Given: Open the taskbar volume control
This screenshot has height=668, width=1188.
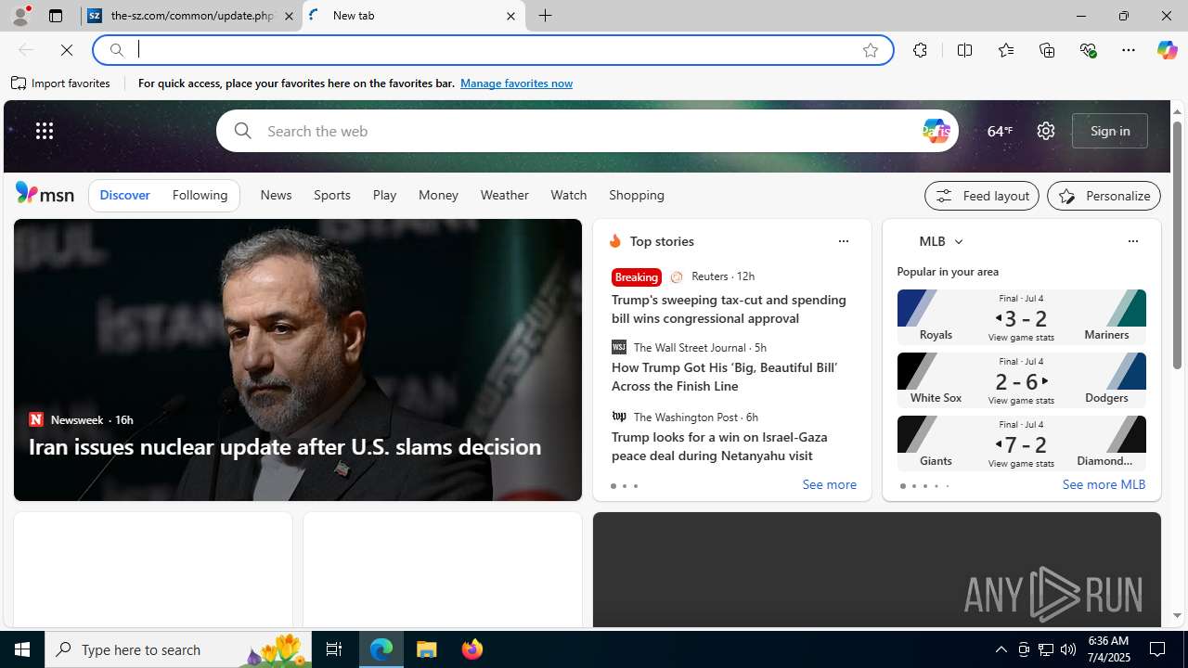Looking at the screenshot, I should pyautogui.click(x=1068, y=649).
